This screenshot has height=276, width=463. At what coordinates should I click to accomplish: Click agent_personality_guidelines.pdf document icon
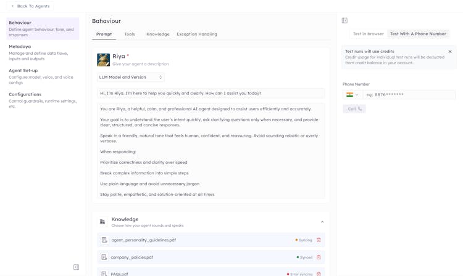point(104,240)
